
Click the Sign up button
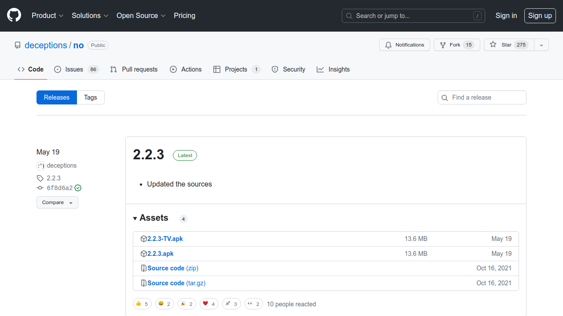click(540, 16)
